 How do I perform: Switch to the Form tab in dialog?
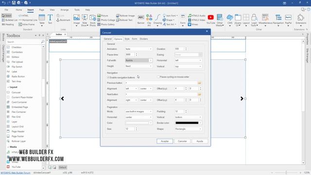point(135,39)
